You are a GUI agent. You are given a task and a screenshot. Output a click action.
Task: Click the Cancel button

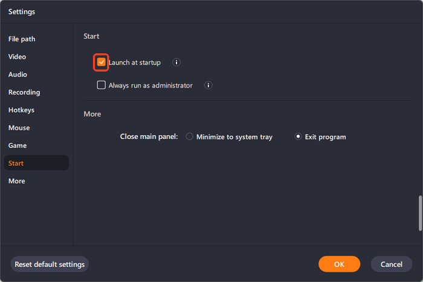tap(392, 264)
